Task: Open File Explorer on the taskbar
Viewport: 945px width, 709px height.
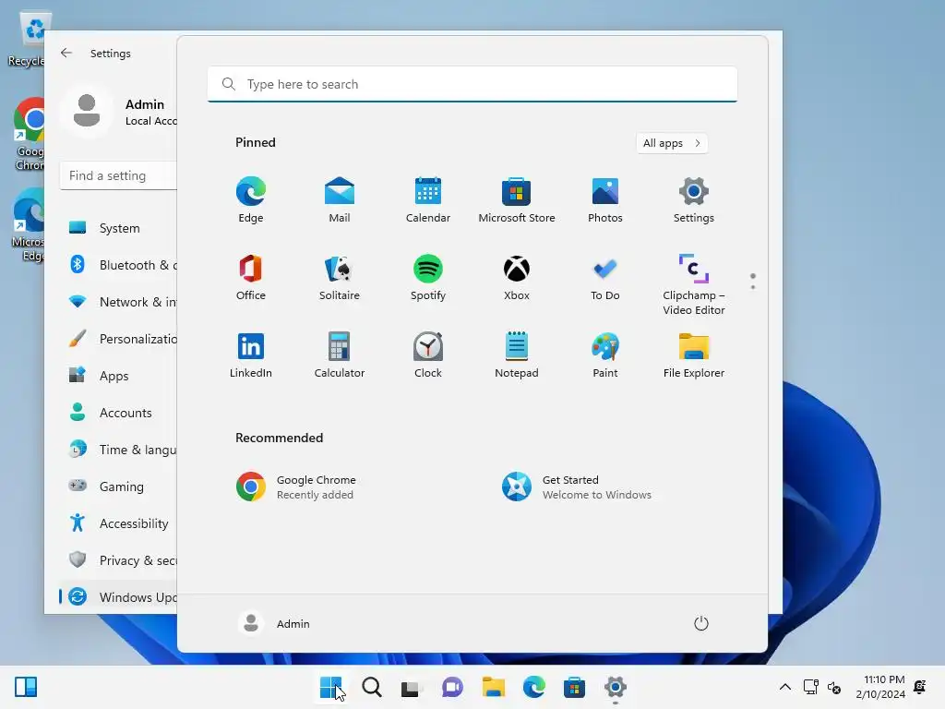Action: point(493,687)
